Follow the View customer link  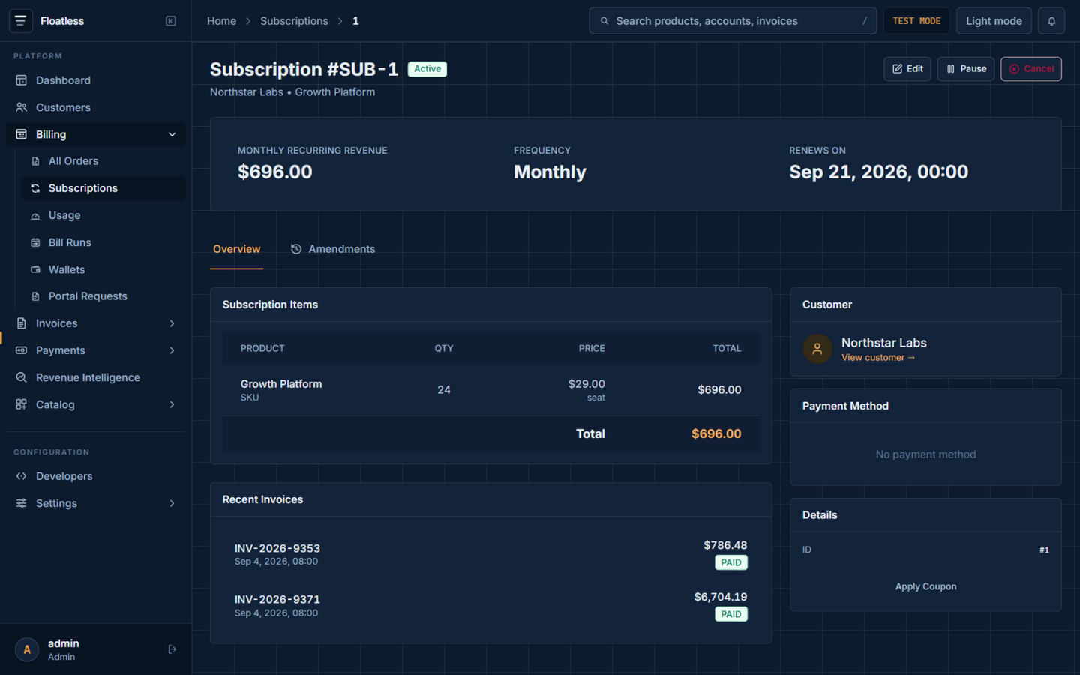click(878, 358)
